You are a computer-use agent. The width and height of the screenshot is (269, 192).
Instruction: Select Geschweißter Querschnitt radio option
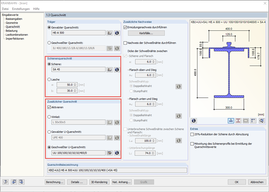[49, 43]
